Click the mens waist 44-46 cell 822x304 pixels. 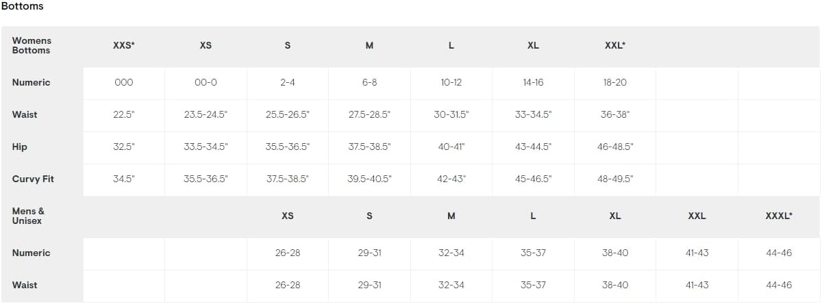click(x=779, y=285)
